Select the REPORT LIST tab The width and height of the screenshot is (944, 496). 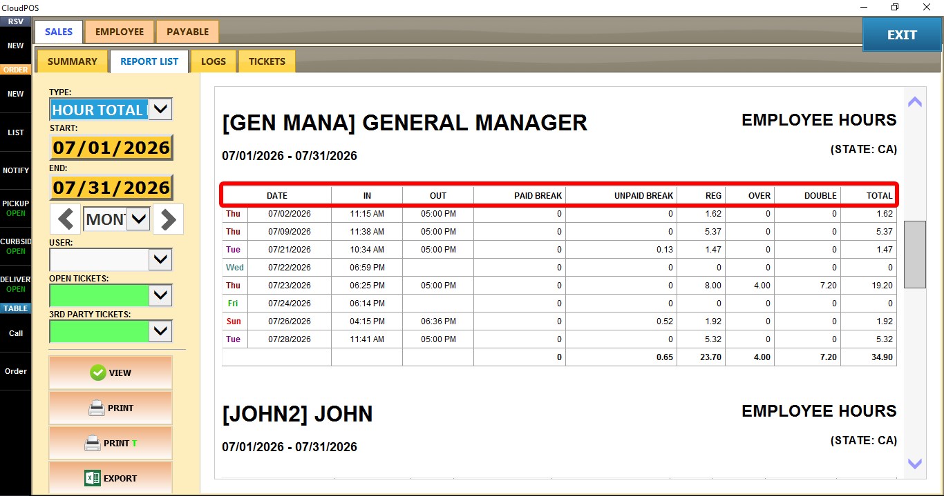pyautogui.click(x=149, y=61)
